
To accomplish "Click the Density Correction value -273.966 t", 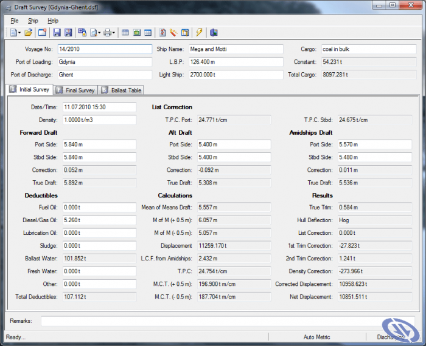I will [375, 271].
